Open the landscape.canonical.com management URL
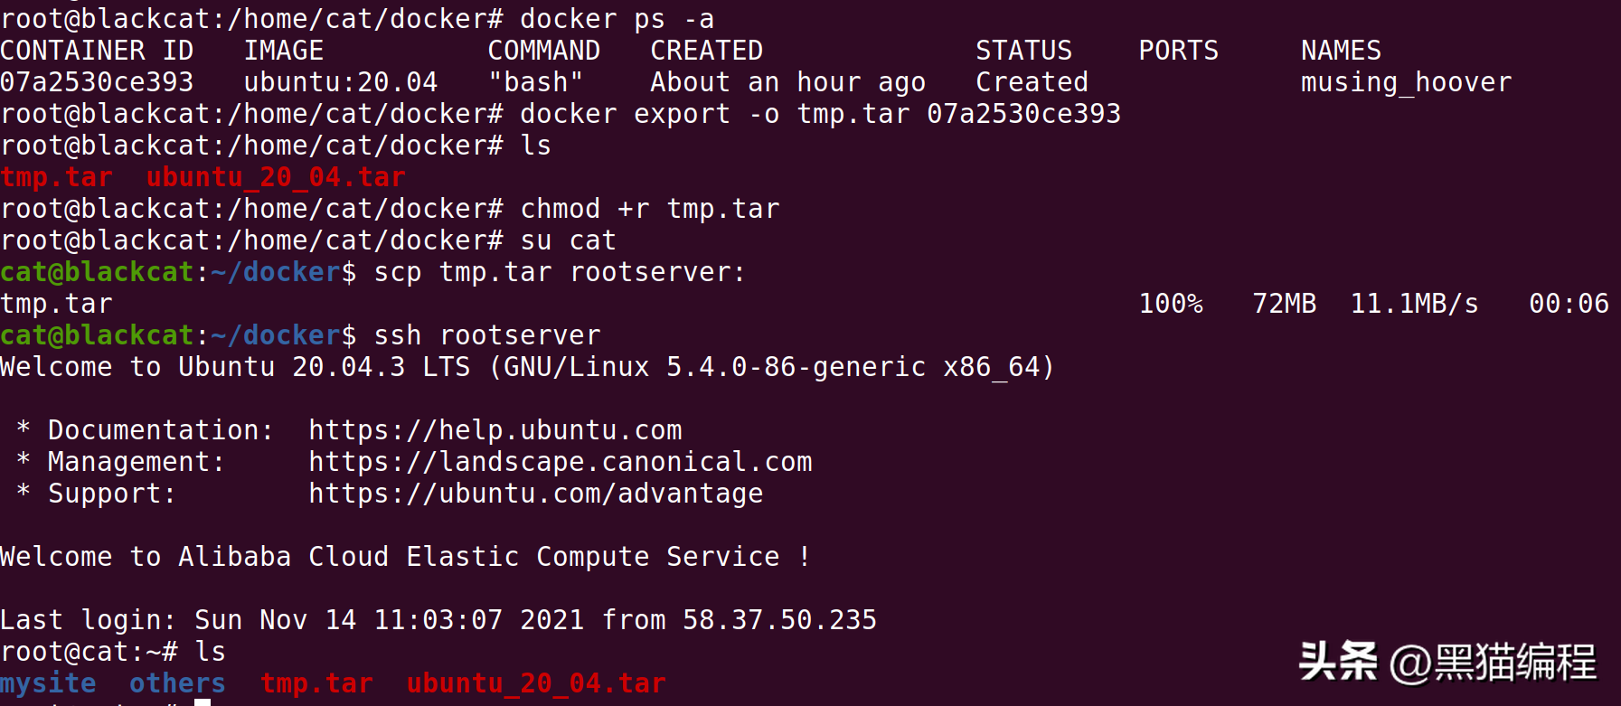The image size is (1621, 706). coord(560,462)
